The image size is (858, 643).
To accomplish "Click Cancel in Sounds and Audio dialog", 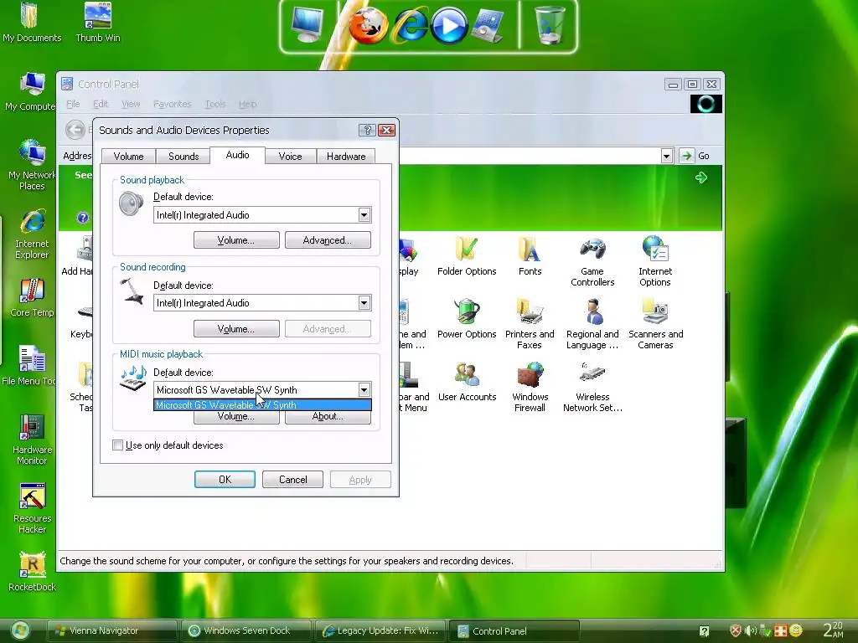I will (292, 480).
